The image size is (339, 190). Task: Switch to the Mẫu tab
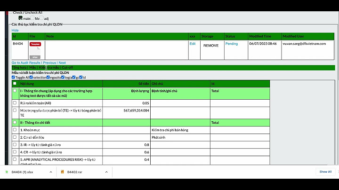click(x=32, y=68)
